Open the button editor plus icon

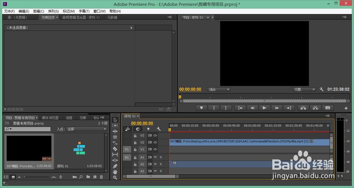click(x=346, y=108)
